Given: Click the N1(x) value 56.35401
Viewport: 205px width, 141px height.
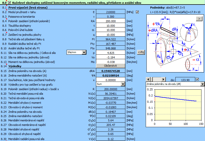Looking at the screenshot, I should [111, 94].
